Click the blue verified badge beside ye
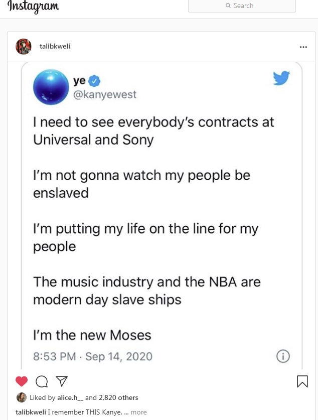This screenshot has height=420, width=318. pyautogui.click(x=94, y=82)
